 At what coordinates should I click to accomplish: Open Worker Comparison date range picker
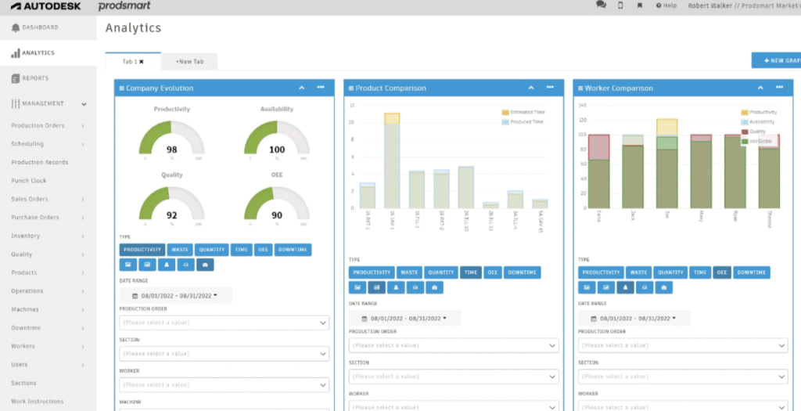coord(634,318)
